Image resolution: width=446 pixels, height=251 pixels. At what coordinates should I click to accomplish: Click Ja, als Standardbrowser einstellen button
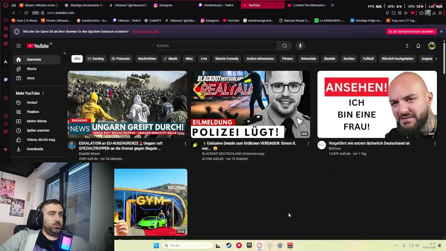click(x=412, y=31)
